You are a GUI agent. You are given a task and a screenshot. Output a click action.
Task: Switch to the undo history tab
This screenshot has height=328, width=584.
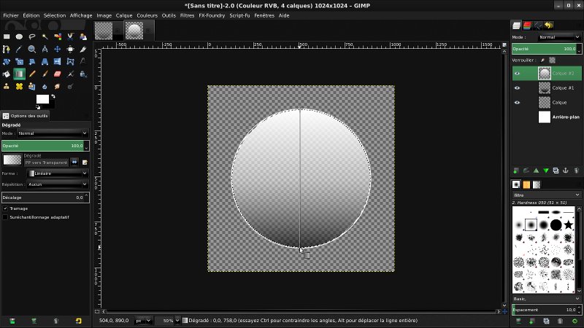(549, 26)
